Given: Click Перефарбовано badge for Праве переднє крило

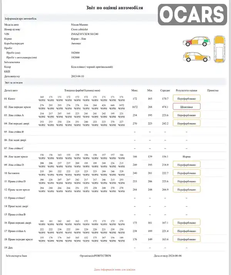Looking at the screenshot, I should pos(186,239).
